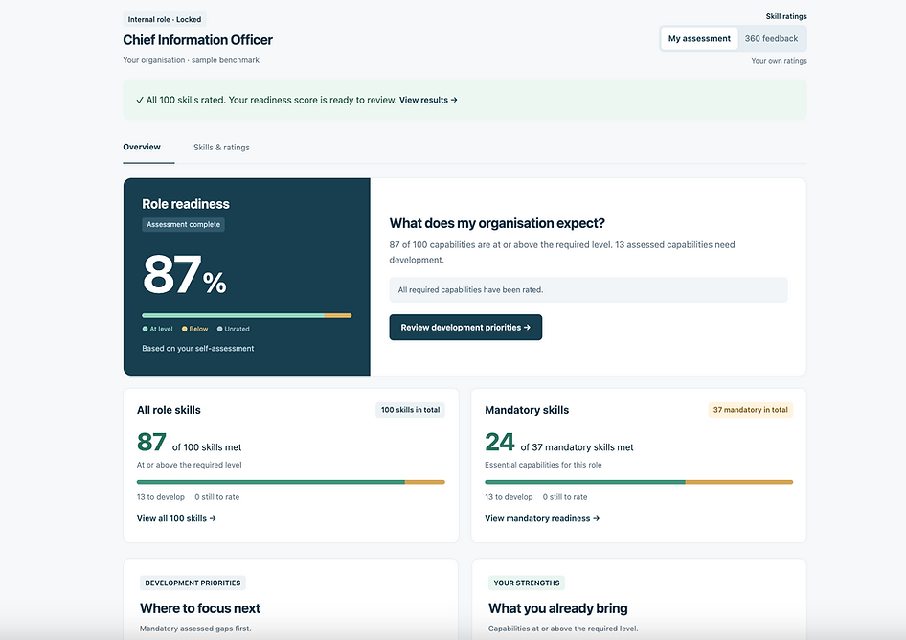Click 'Based on your self-assessment' note
This screenshot has width=906, height=640.
click(x=198, y=348)
